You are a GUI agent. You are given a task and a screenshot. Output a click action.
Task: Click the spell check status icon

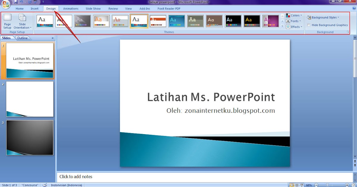(45, 185)
